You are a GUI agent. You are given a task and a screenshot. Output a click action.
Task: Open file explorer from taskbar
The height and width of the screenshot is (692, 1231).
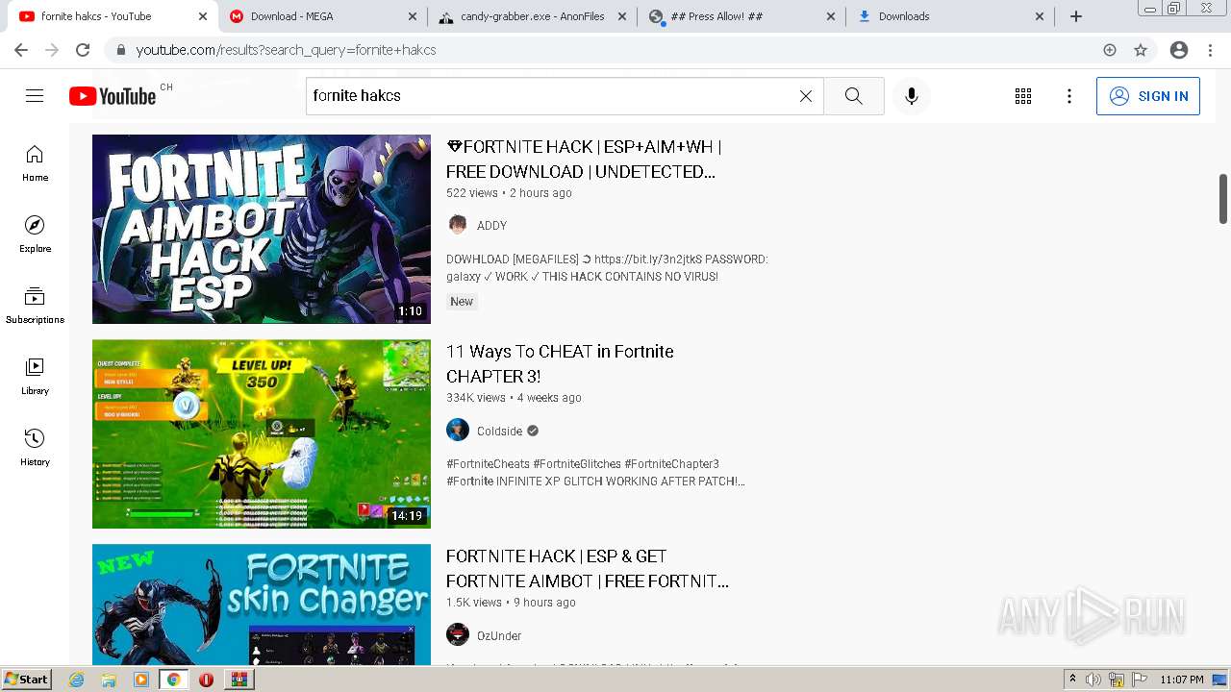[109, 680]
